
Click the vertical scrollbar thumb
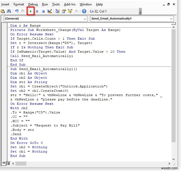173,86
